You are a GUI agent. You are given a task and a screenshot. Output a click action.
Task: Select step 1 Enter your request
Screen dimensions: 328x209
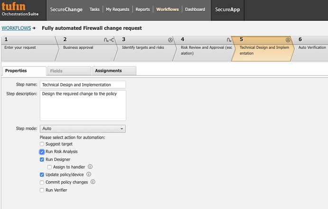coord(29,49)
